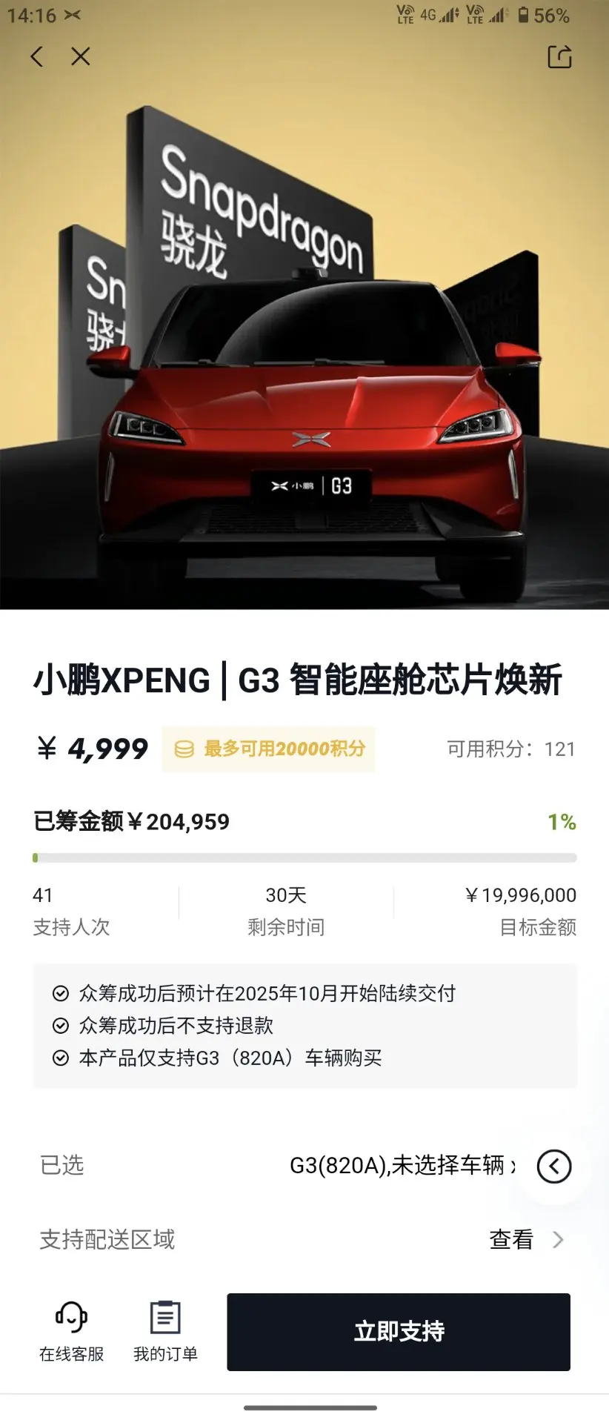
Task: Tap checkmark beside no-refund notice
Action: click(x=61, y=1026)
